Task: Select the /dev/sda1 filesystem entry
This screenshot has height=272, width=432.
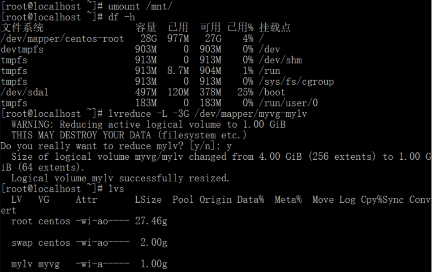Action: [25, 92]
